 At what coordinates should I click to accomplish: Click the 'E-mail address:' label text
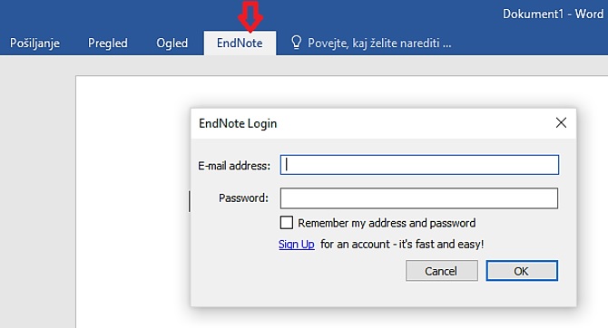coord(234,166)
